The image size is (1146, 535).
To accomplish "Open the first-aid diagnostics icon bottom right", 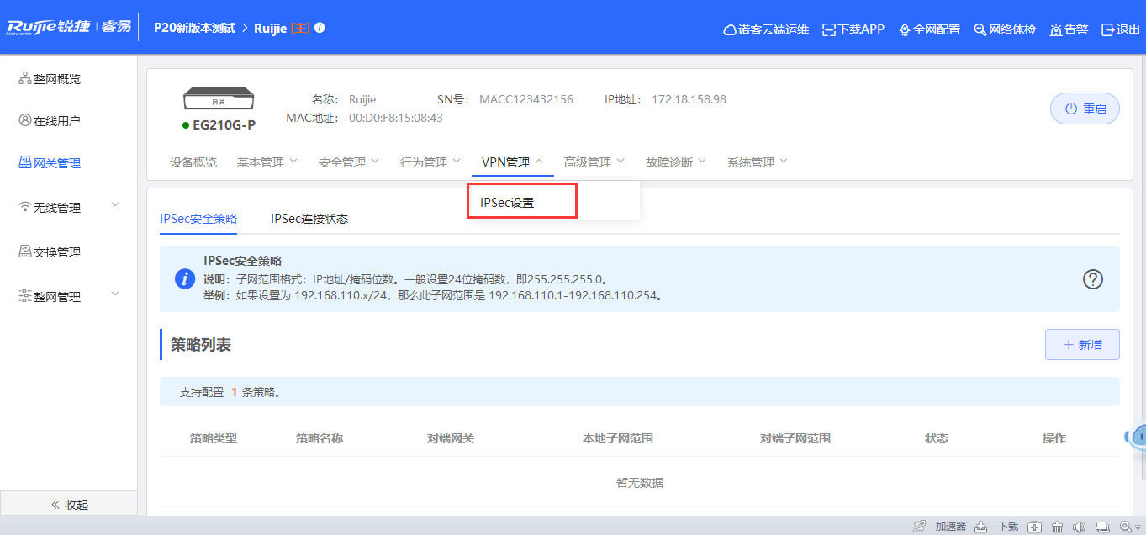I will pos(1035,526).
